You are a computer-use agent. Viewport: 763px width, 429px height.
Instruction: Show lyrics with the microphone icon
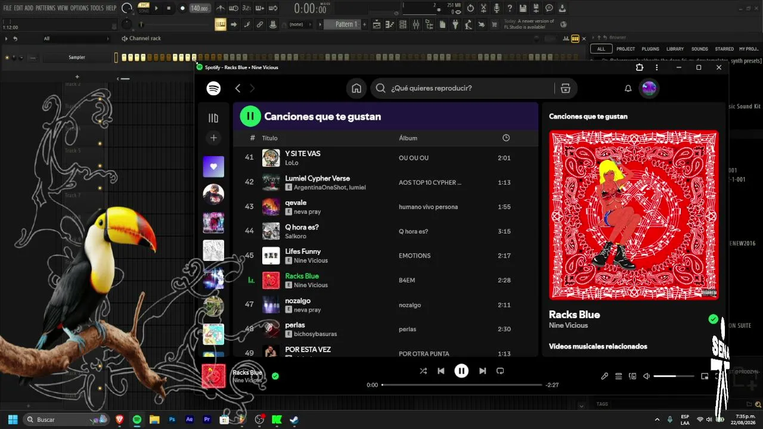604,376
